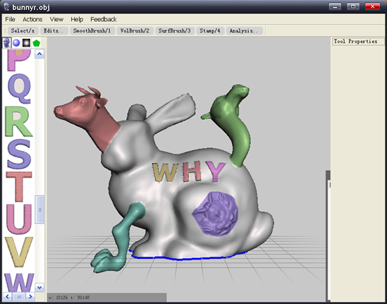Maximize the bunnyr.obj window
Viewport: 387px width, 304px height.
click(x=353, y=6)
